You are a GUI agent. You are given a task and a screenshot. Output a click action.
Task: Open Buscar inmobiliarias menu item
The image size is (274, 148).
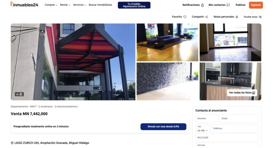[x=100, y=5]
